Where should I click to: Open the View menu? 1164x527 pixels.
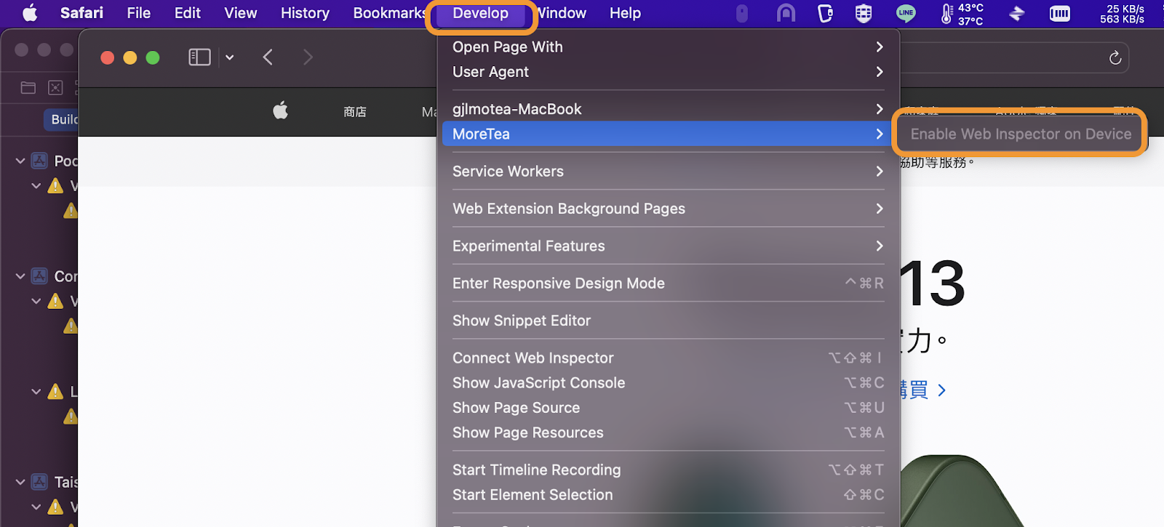tap(240, 13)
